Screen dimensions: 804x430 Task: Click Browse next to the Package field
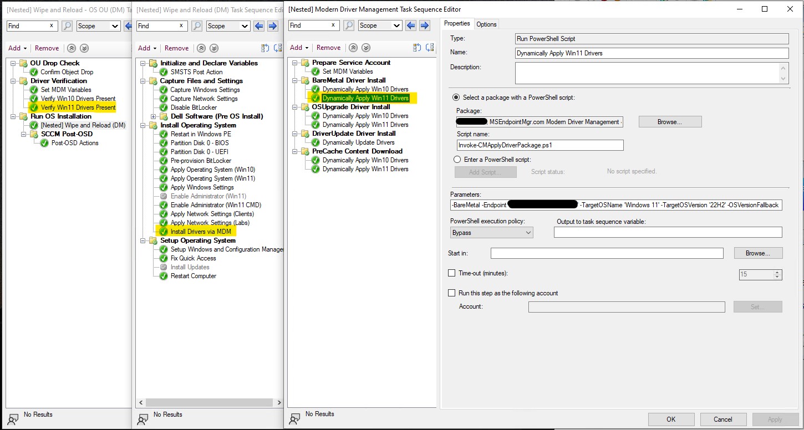click(x=670, y=121)
